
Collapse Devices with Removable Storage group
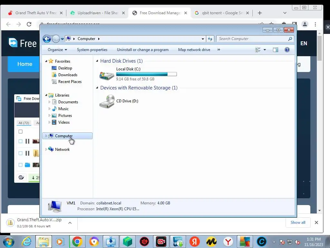[x=97, y=88]
